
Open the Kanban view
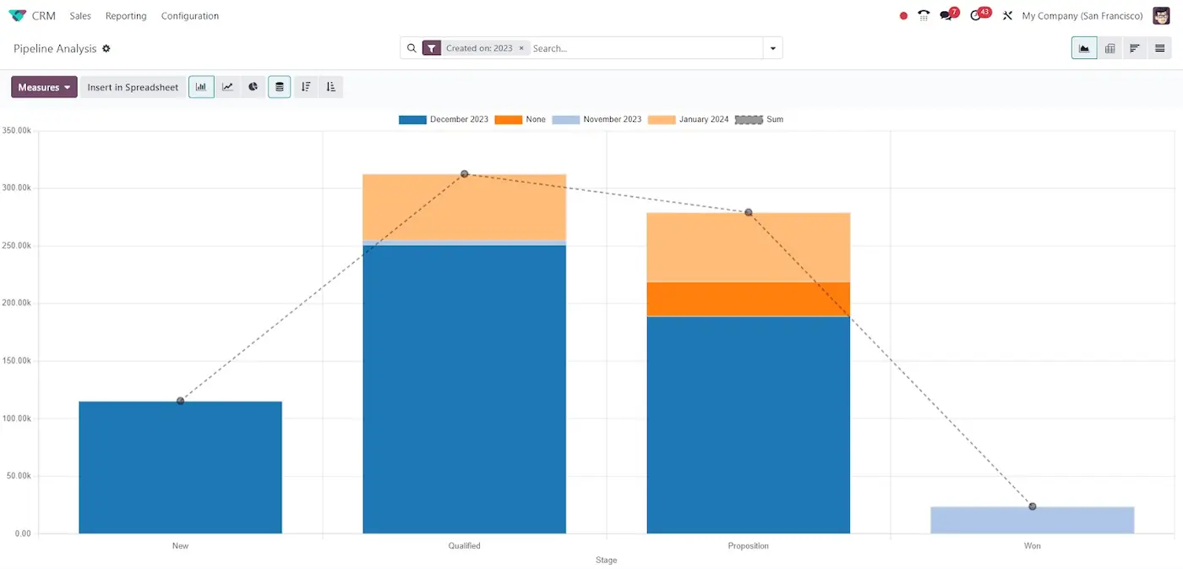tap(1135, 48)
